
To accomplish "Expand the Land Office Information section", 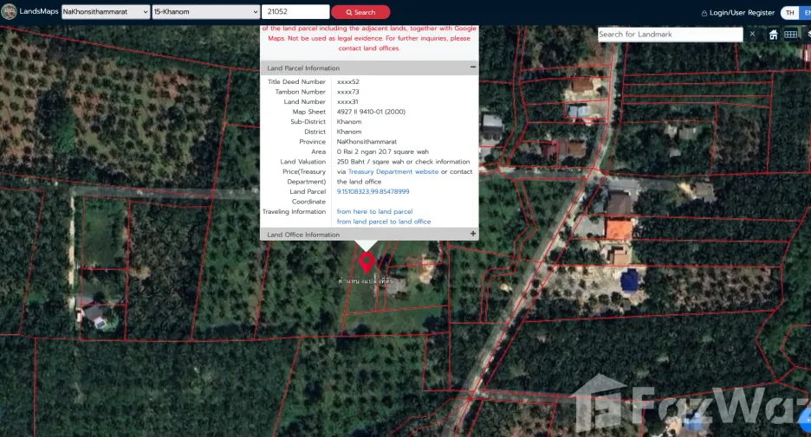I will (x=473, y=234).
